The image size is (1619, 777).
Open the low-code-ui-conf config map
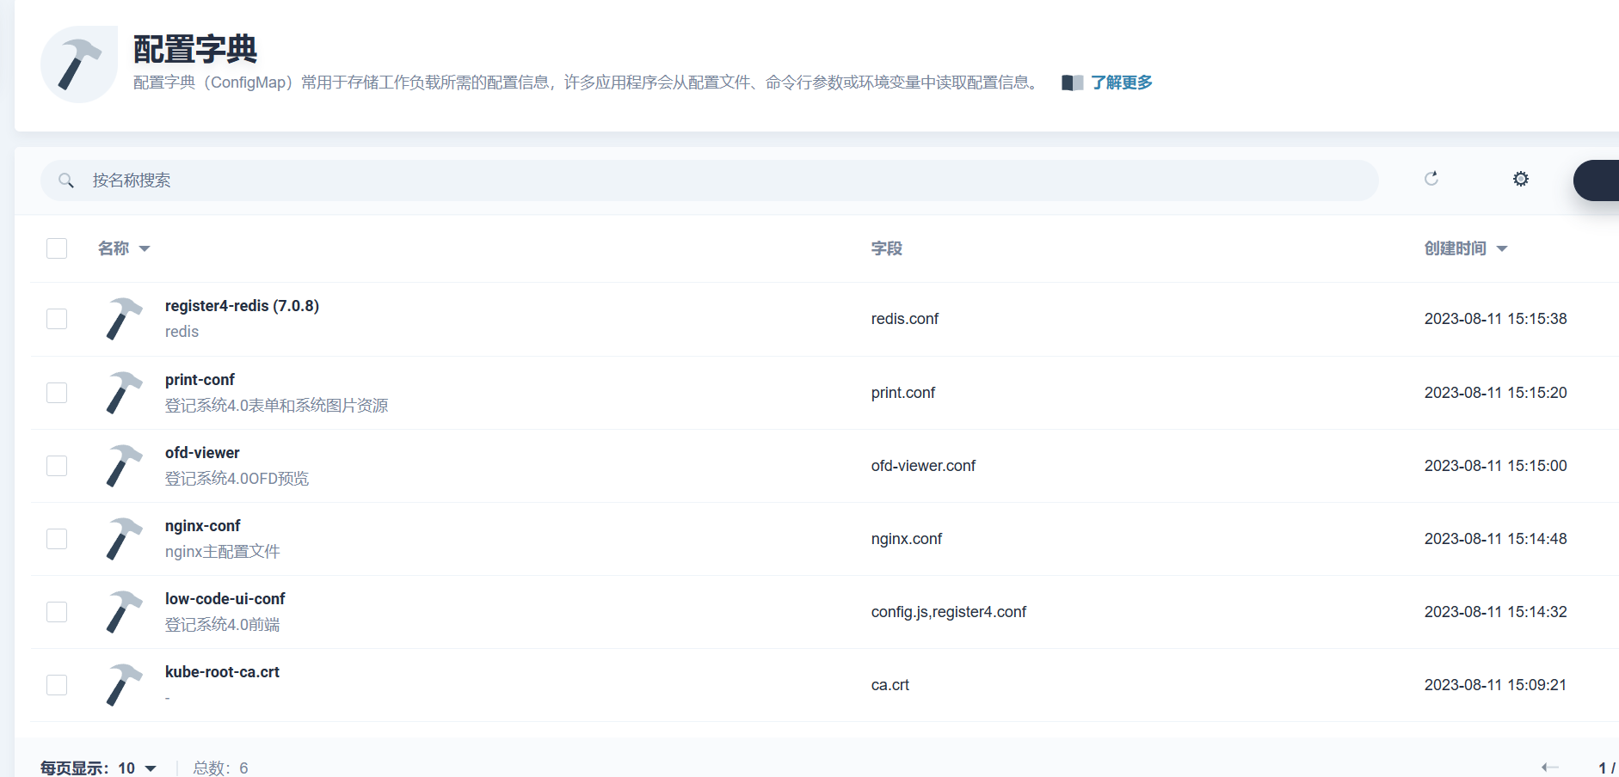[225, 599]
